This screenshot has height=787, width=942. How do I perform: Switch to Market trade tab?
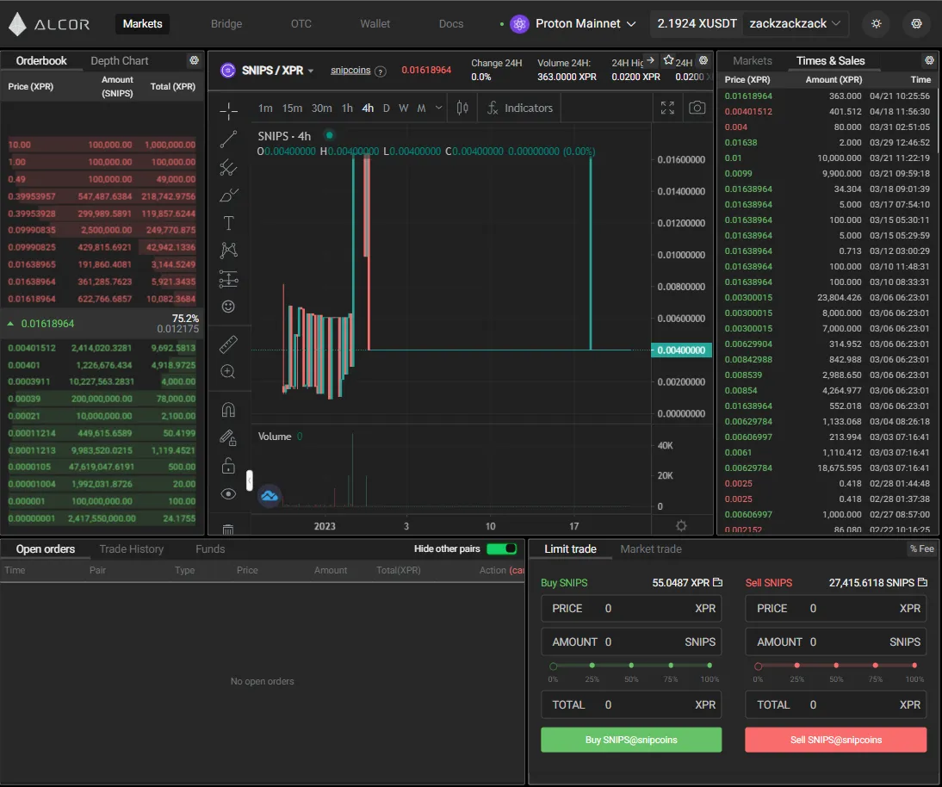[651, 549]
